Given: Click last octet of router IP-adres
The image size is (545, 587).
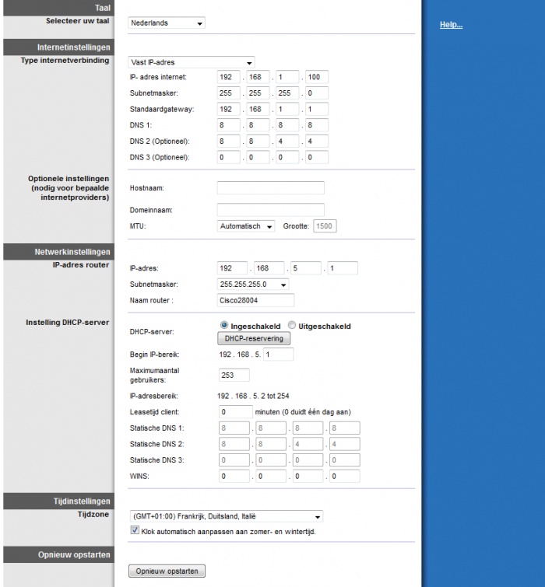Looking at the screenshot, I should [x=343, y=268].
